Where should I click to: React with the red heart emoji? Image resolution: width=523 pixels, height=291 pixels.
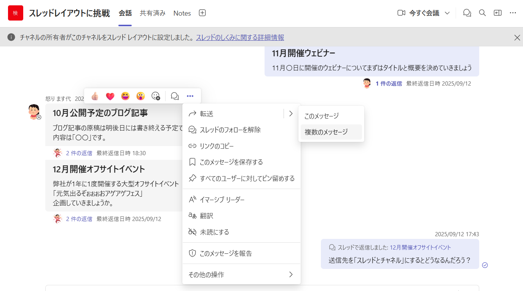tap(110, 96)
